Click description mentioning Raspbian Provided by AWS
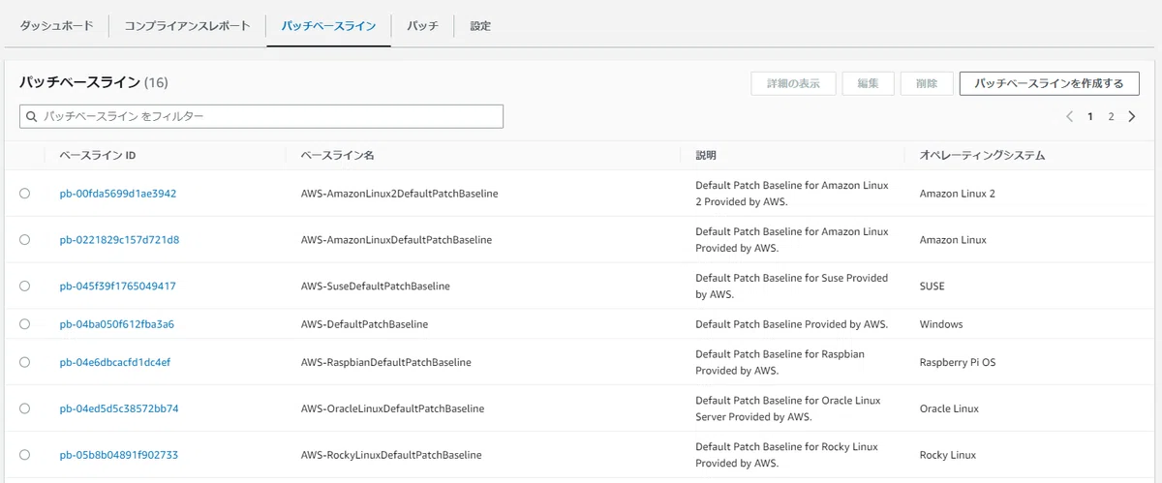This screenshot has height=483, width=1162. [780, 362]
